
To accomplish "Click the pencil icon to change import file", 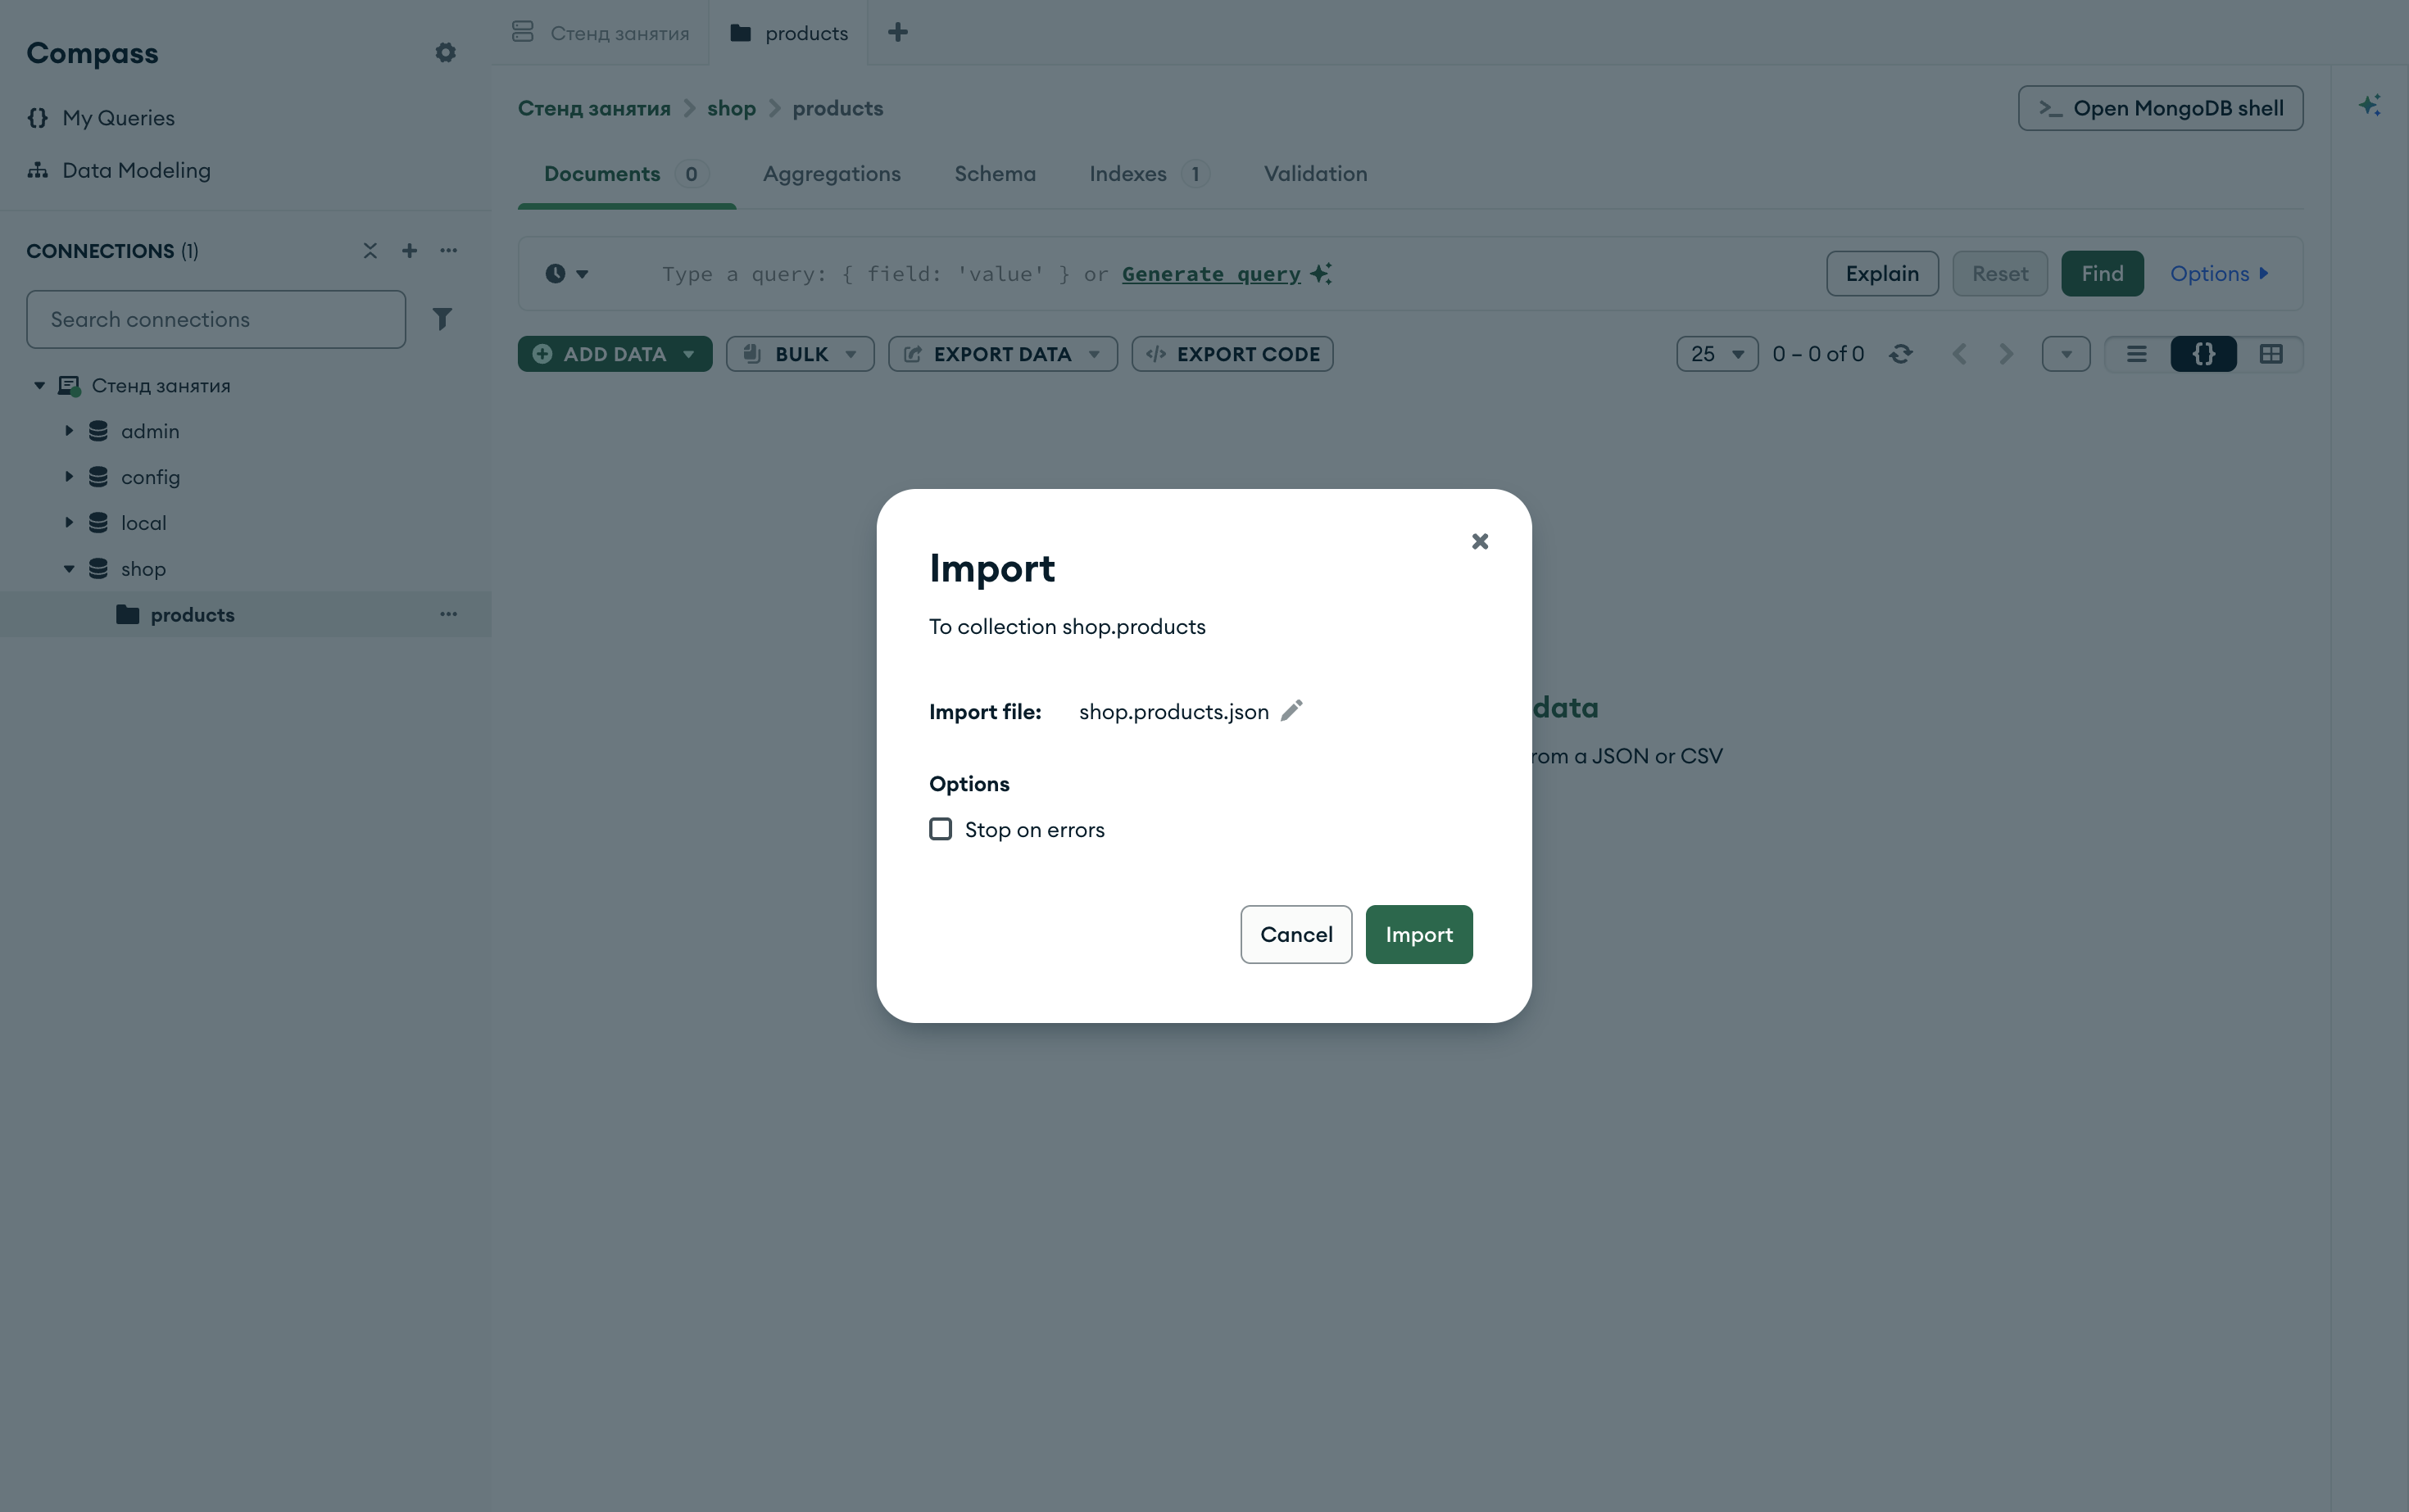I will (1291, 710).
